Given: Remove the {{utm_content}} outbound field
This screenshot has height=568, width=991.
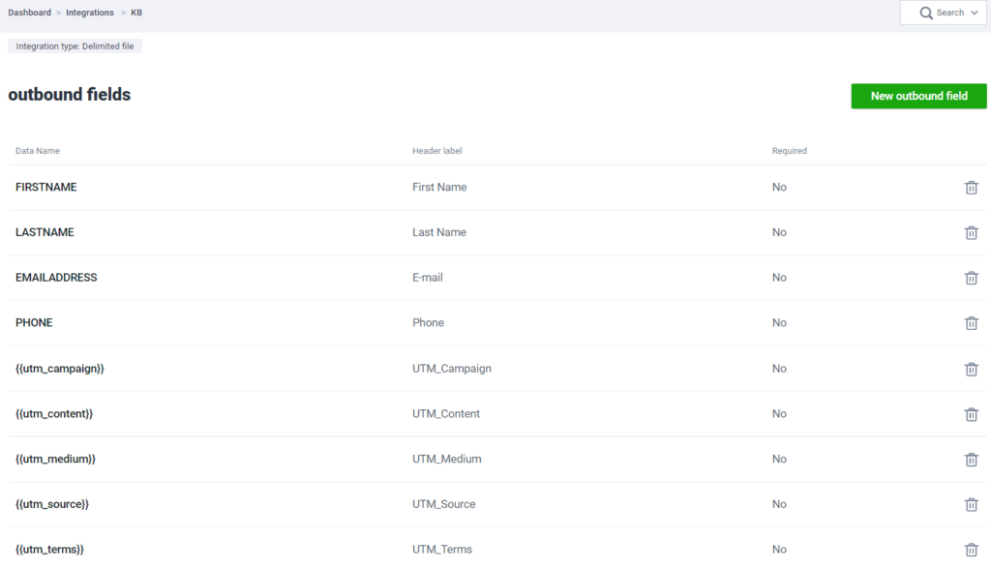Looking at the screenshot, I should (x=971, y=414).
